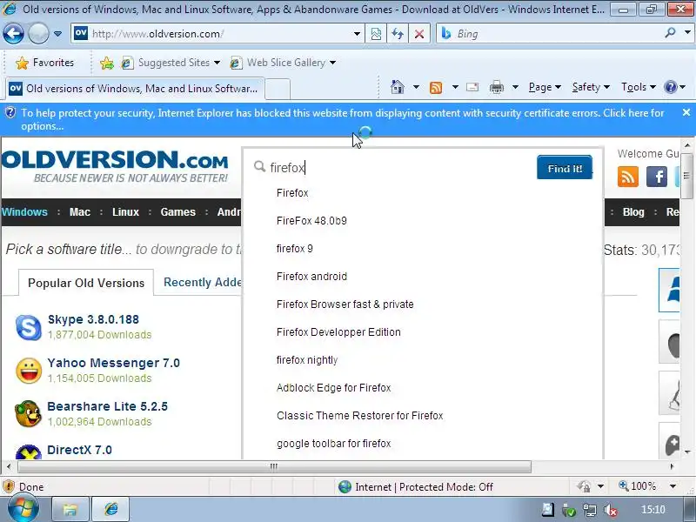Screen dimensions: 696x522
Task: Click the browser Forward arrow button
Action: pyautogui.click(x=38, y=34)
